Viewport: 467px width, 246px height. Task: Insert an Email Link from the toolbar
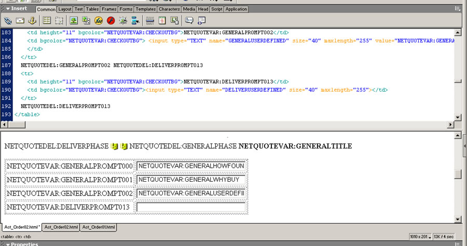point(20,21)
